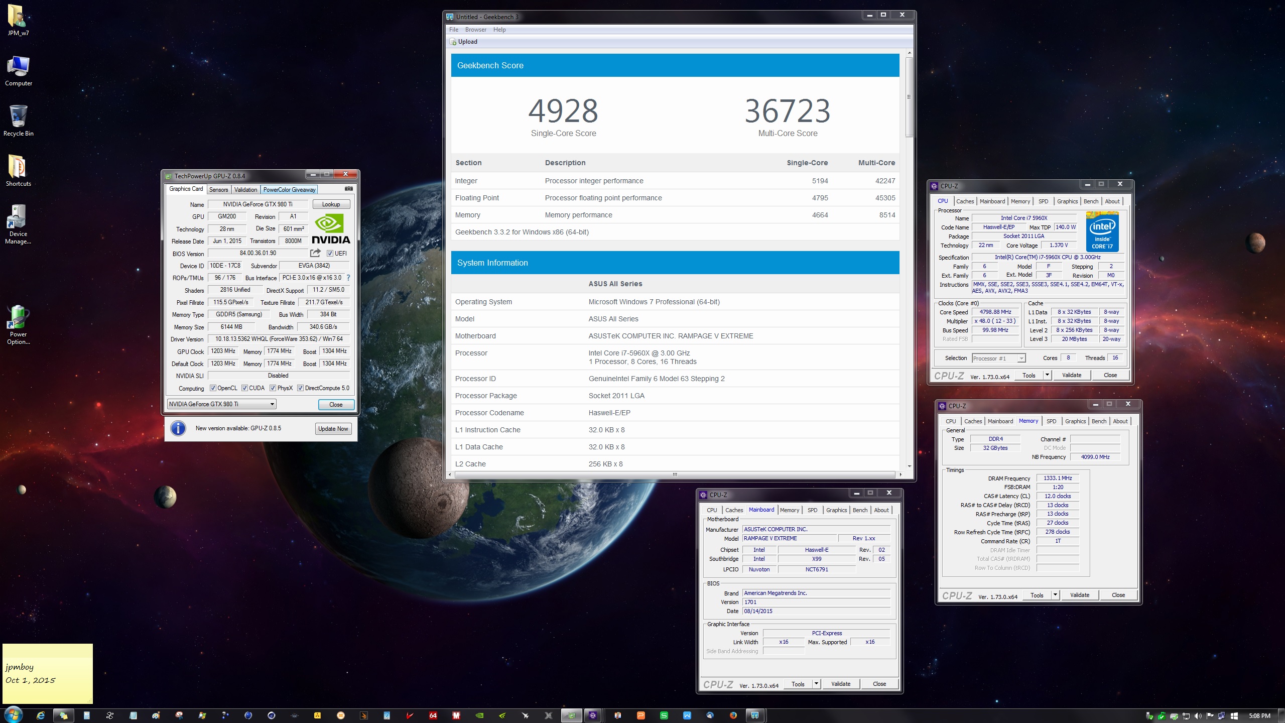This screenshot has height=723, width=1285.
Task: Open the Geekbench Browser menu
Action: pyautogui.click(x=476, y=30)
